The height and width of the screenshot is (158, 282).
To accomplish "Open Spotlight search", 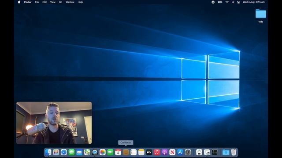I will [233, 2].
